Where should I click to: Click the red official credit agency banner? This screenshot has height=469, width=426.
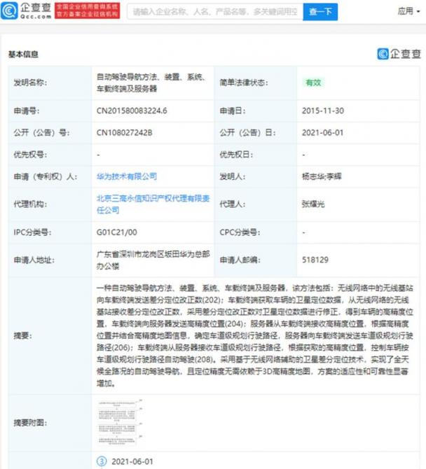point(87,10)
